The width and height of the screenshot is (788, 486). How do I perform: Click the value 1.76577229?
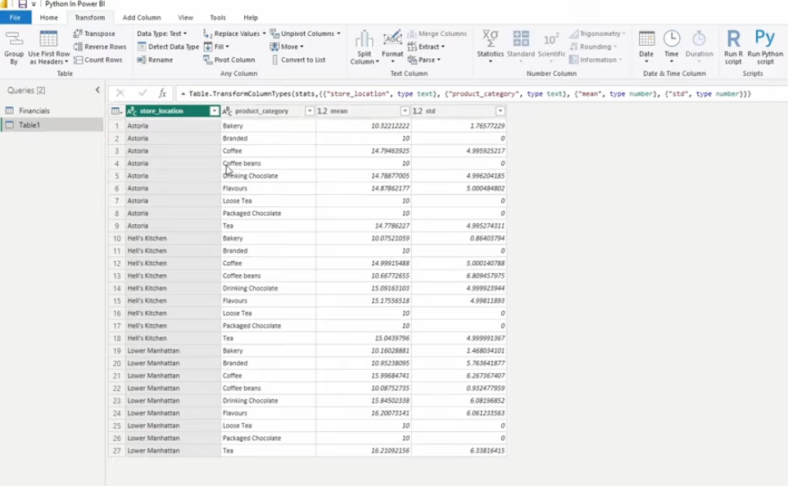click(x=487, y=126)
